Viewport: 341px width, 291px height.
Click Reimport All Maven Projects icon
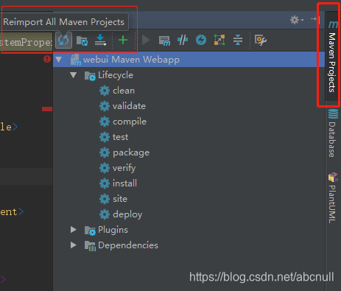63,40
